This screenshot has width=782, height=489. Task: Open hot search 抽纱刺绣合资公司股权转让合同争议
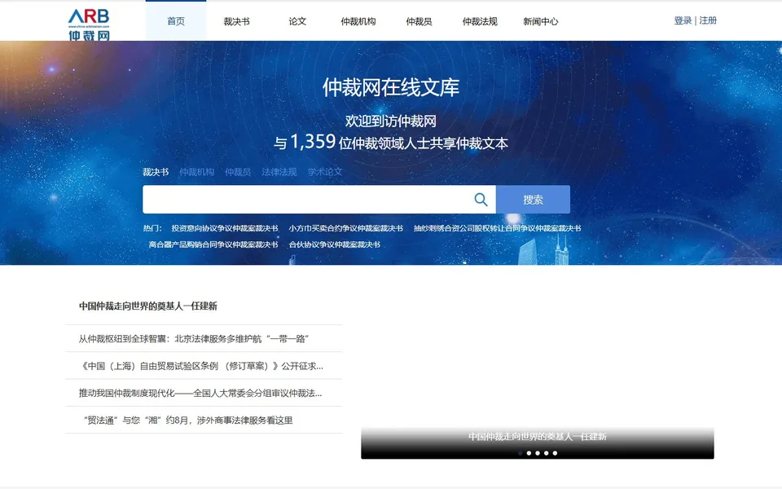(x=497, y=228)
